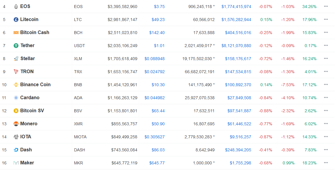Click EOS price $3.75

[159, 7]
